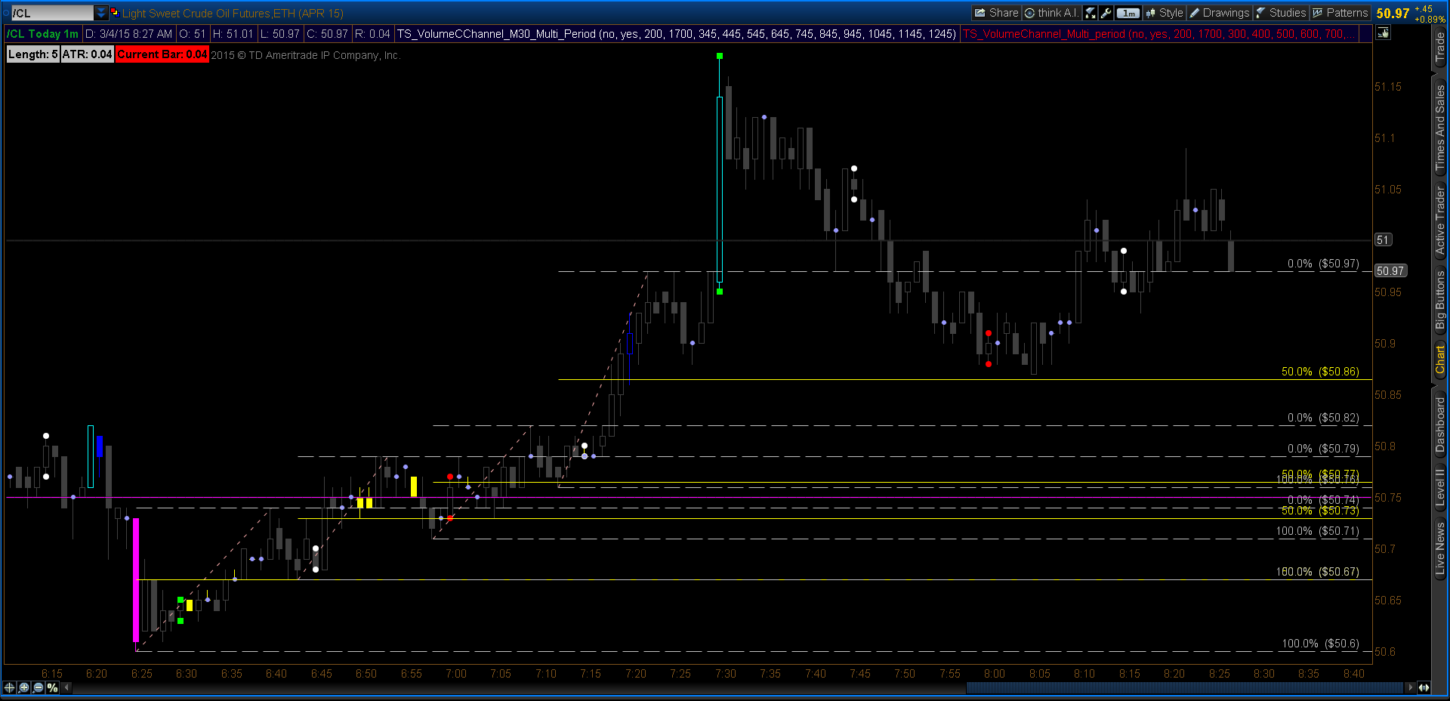Click the 100.0% ($50.71) retracement label

[x=1317, y=531]
